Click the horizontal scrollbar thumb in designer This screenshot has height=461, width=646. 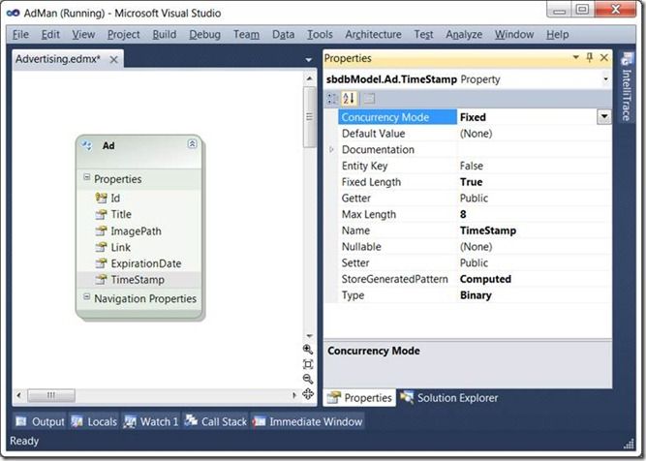(x=51, y=395)
